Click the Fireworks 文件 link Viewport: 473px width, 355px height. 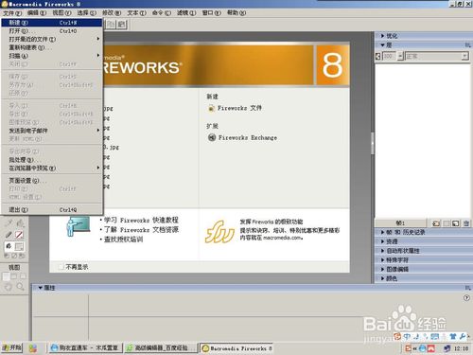239,108
